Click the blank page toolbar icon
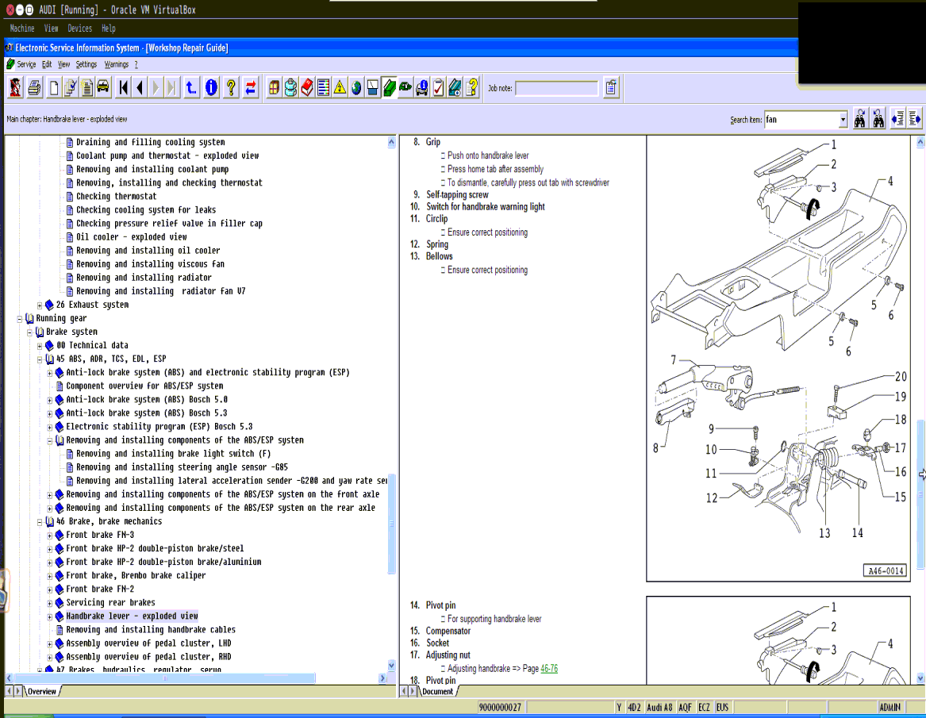 54,88
